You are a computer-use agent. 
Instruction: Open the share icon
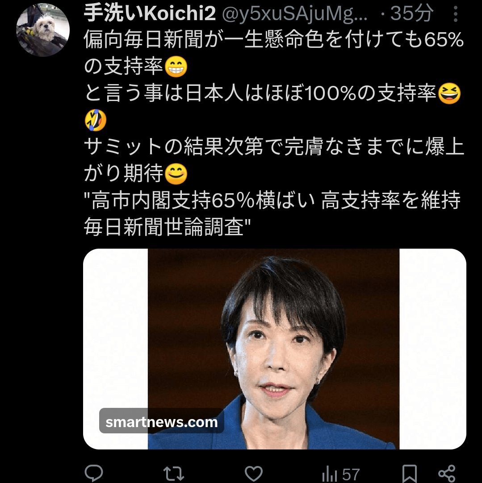pyautogui.click(x=447, y=474)
